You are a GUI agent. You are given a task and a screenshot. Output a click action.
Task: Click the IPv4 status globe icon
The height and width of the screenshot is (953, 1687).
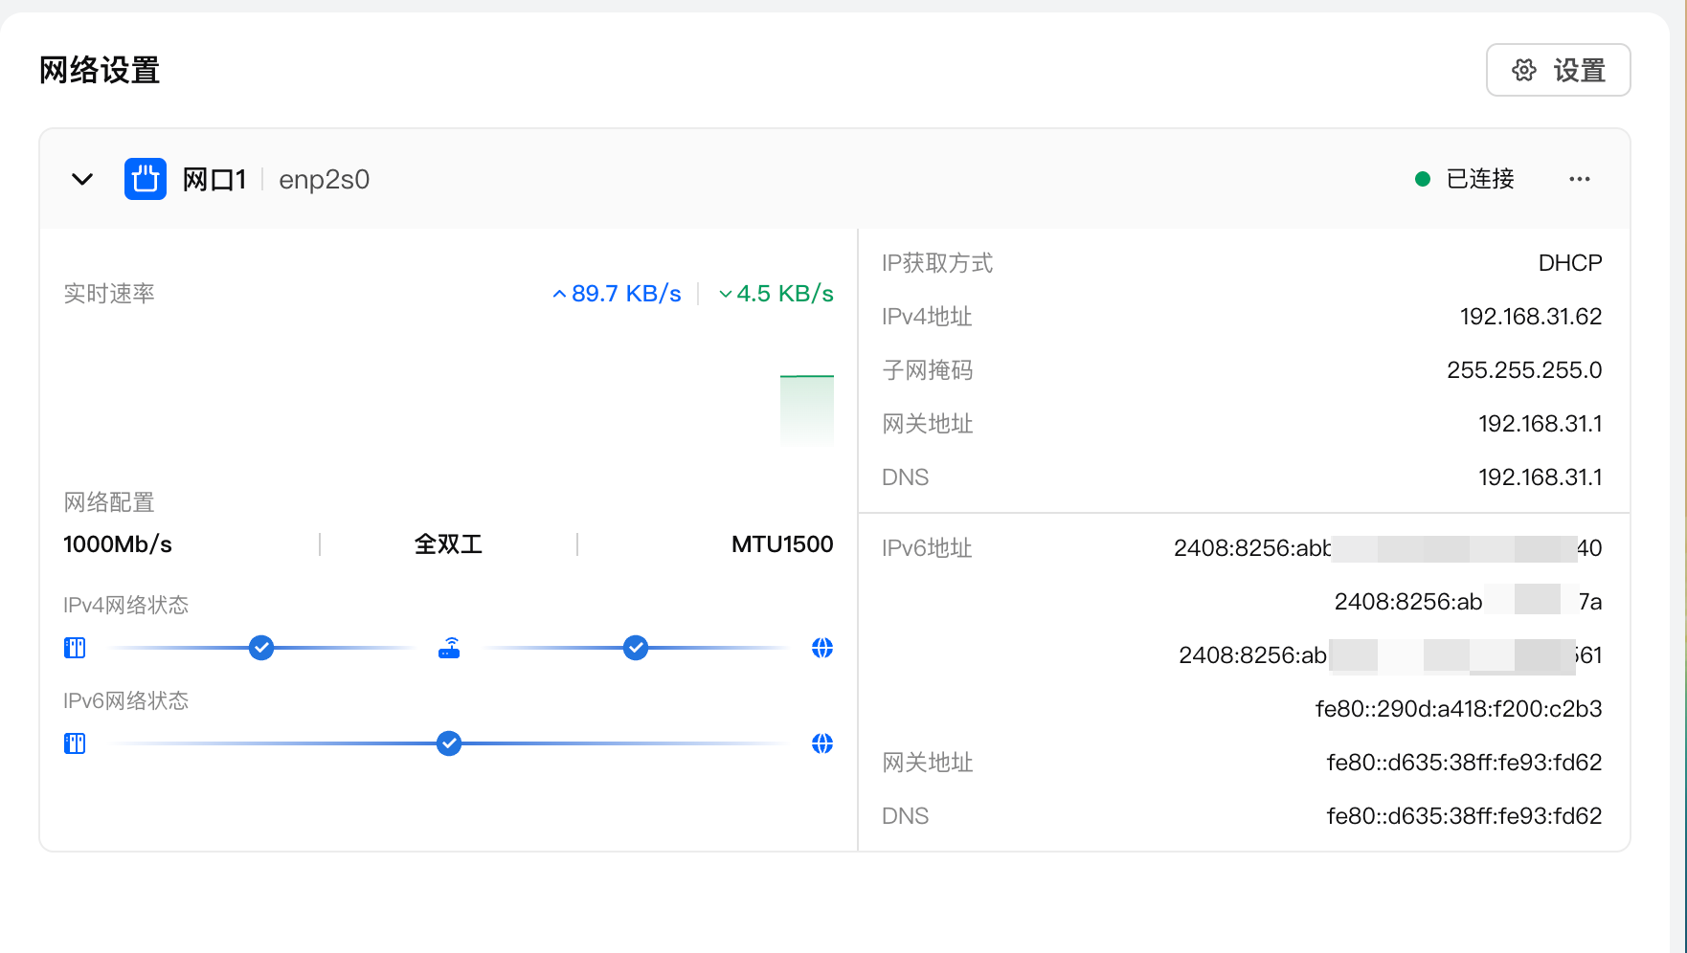(x=822, y=648)
